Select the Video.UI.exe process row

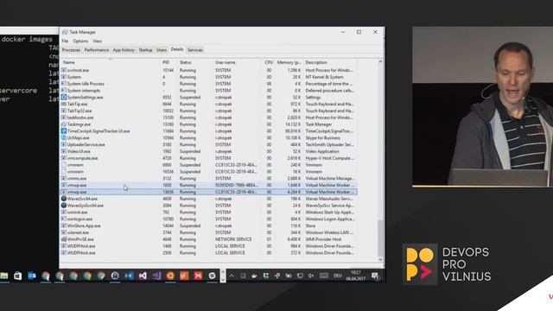coord(209,151)
